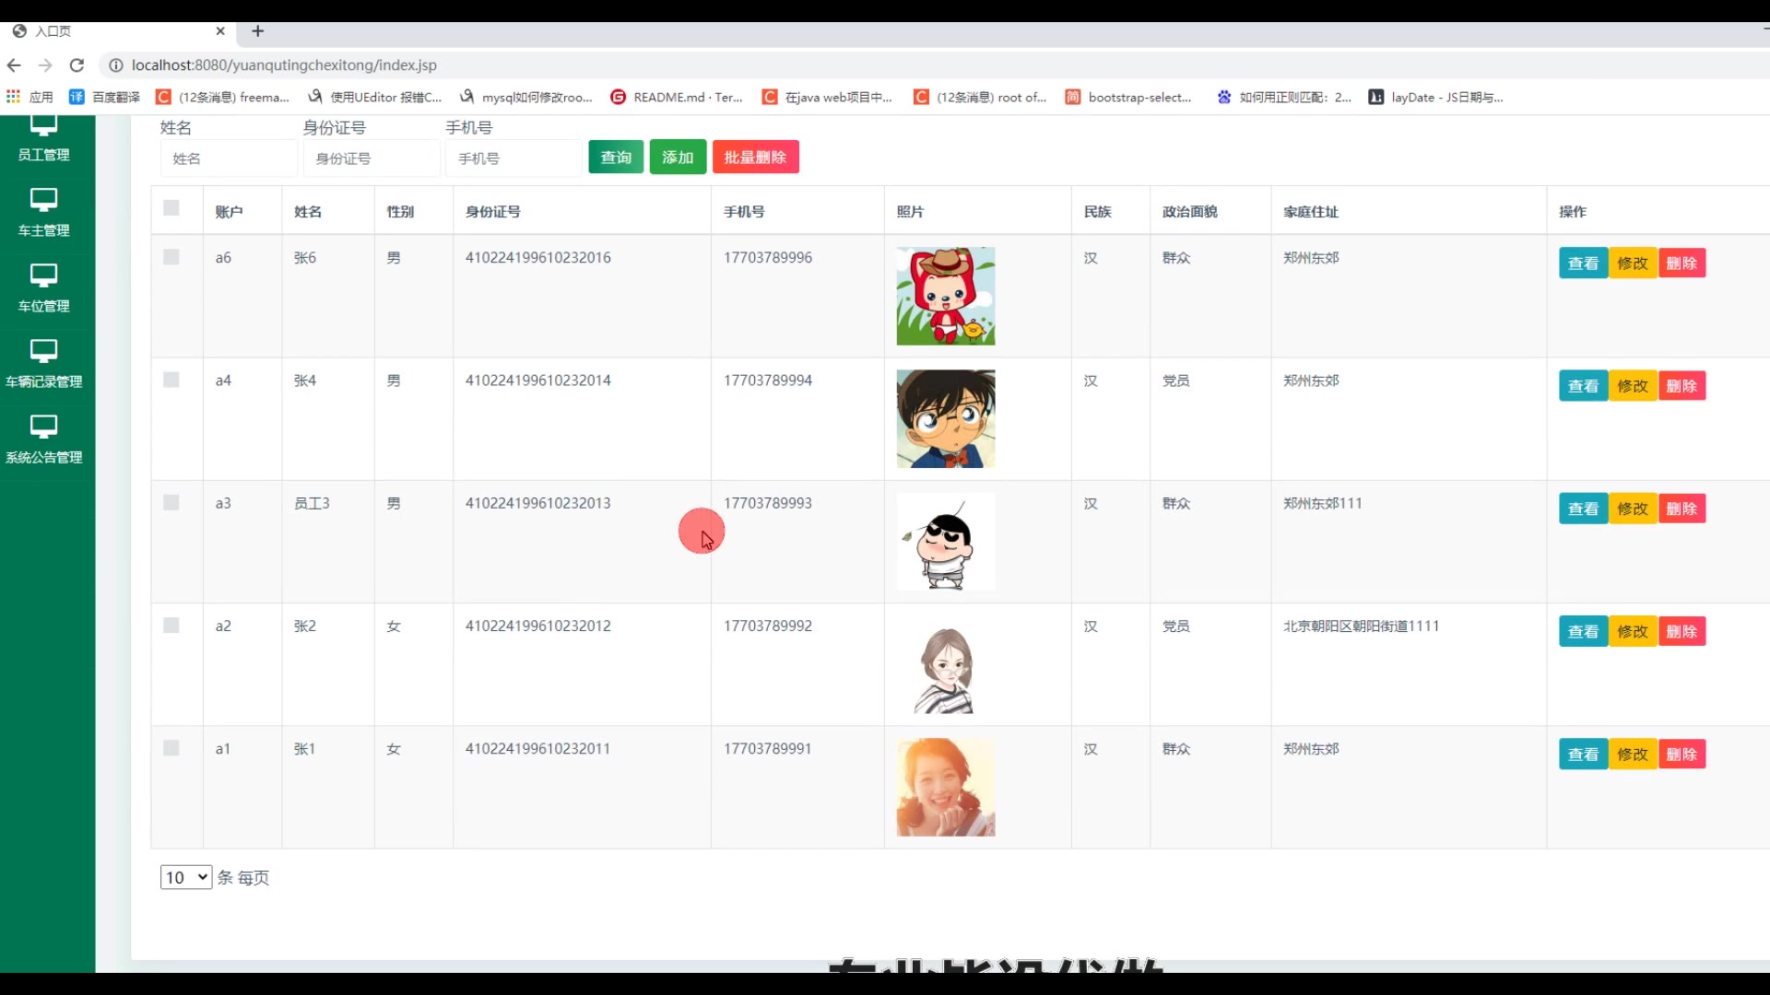Expand rows-per-page dropdown showing 10
1770x995 pixels.
pyautogui.click(x=186, y=877)
